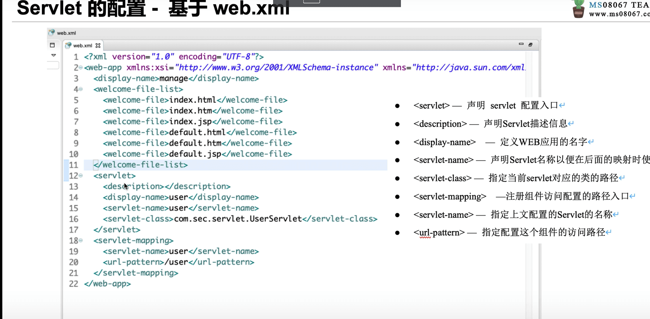Viewport: 650px width, 319px height.
Task: Select the web.xml editor tab
Action: (83, 46)
